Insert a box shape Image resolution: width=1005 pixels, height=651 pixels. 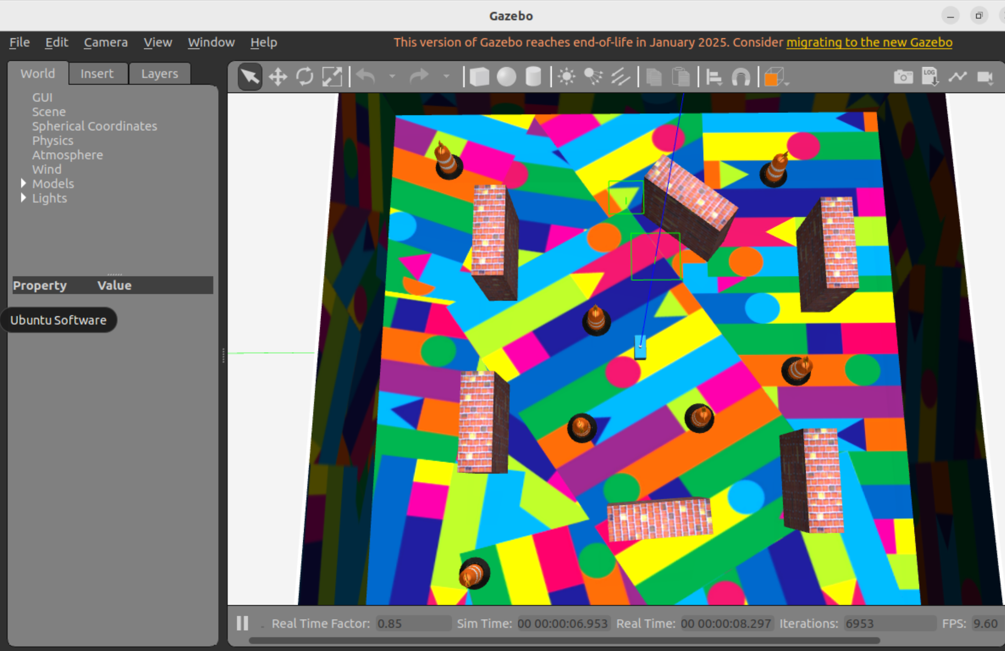point(479,77)
